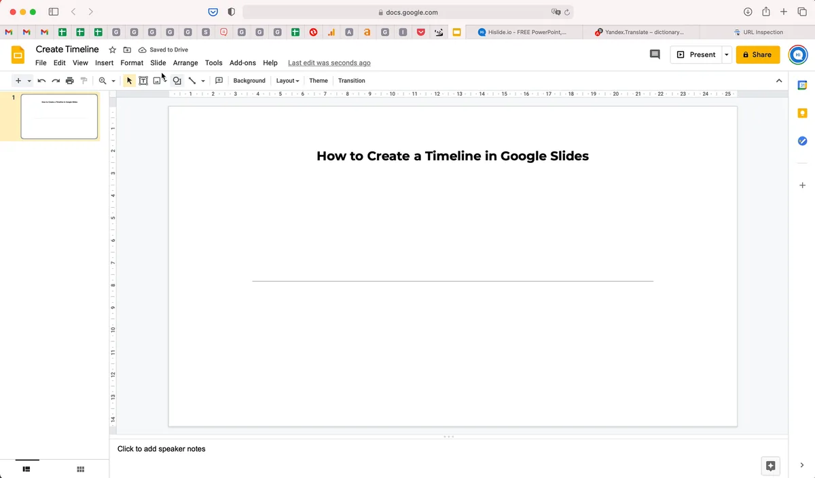Open the 'Last edit was seconds ago' link
This screenshot has height=478, width=815.
329,62
